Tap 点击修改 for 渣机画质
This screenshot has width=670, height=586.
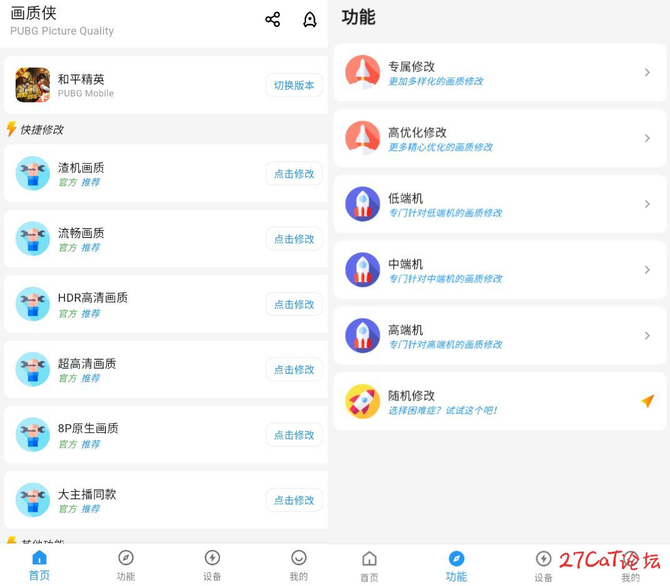pos(294,174)
